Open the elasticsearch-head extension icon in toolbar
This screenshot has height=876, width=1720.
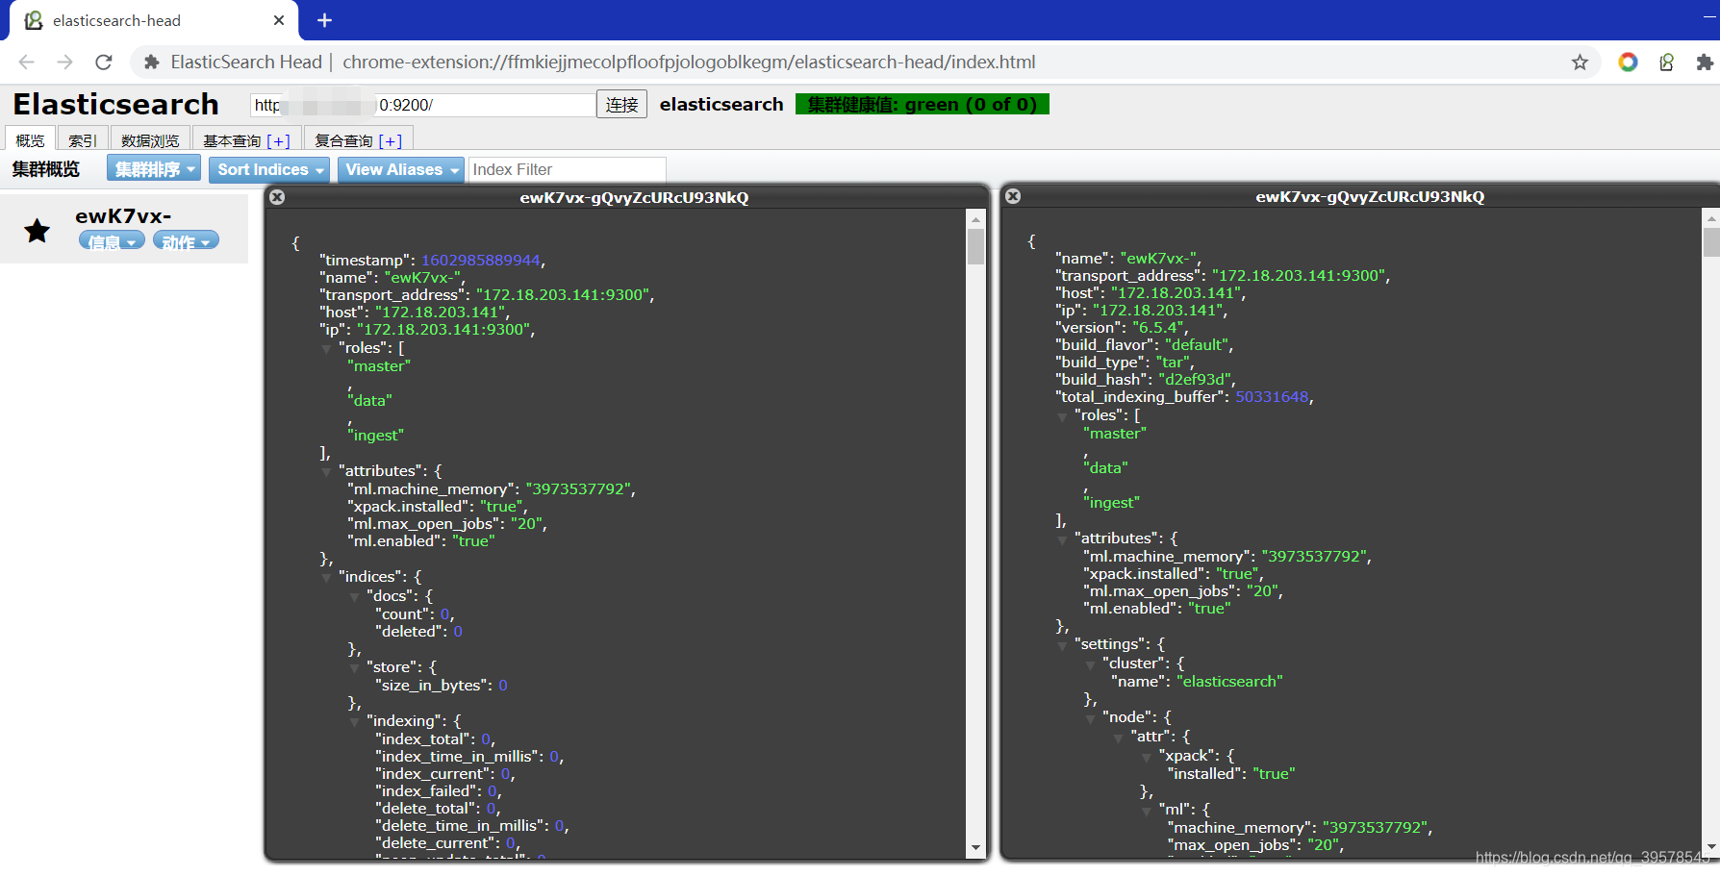point(1666,63)
